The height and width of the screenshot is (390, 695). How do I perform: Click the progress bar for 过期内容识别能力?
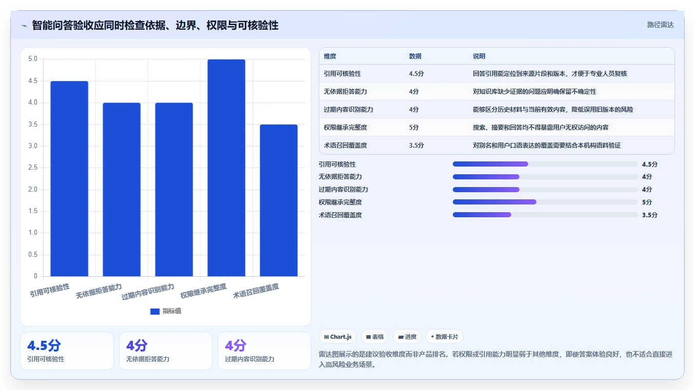(545, 190)
